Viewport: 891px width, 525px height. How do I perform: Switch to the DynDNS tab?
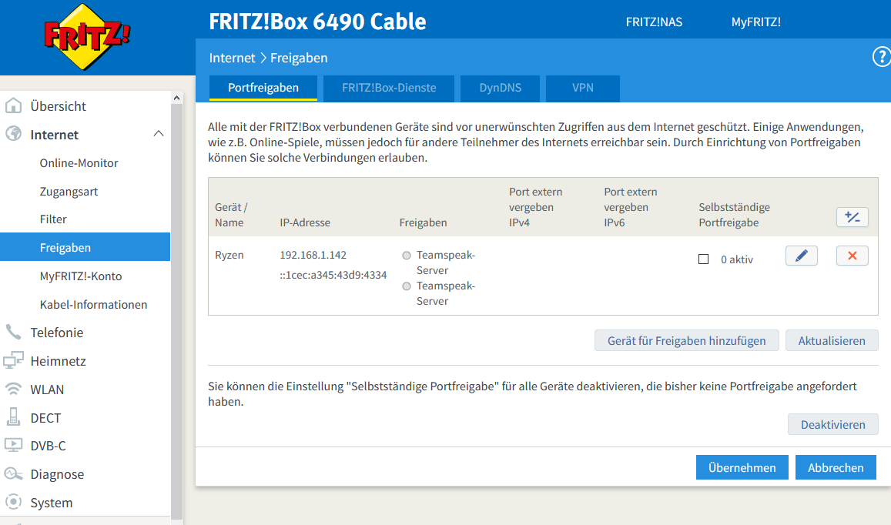pos(500,88)
